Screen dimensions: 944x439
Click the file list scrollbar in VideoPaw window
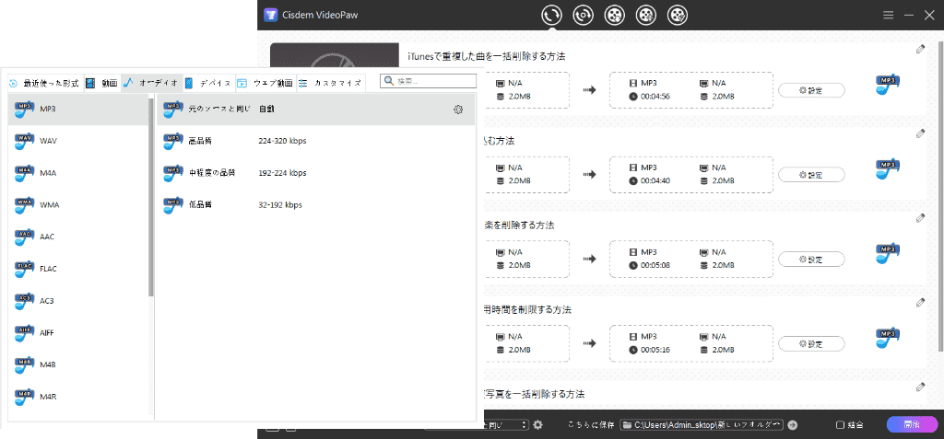pyautogui.click(x=940, y=197)
